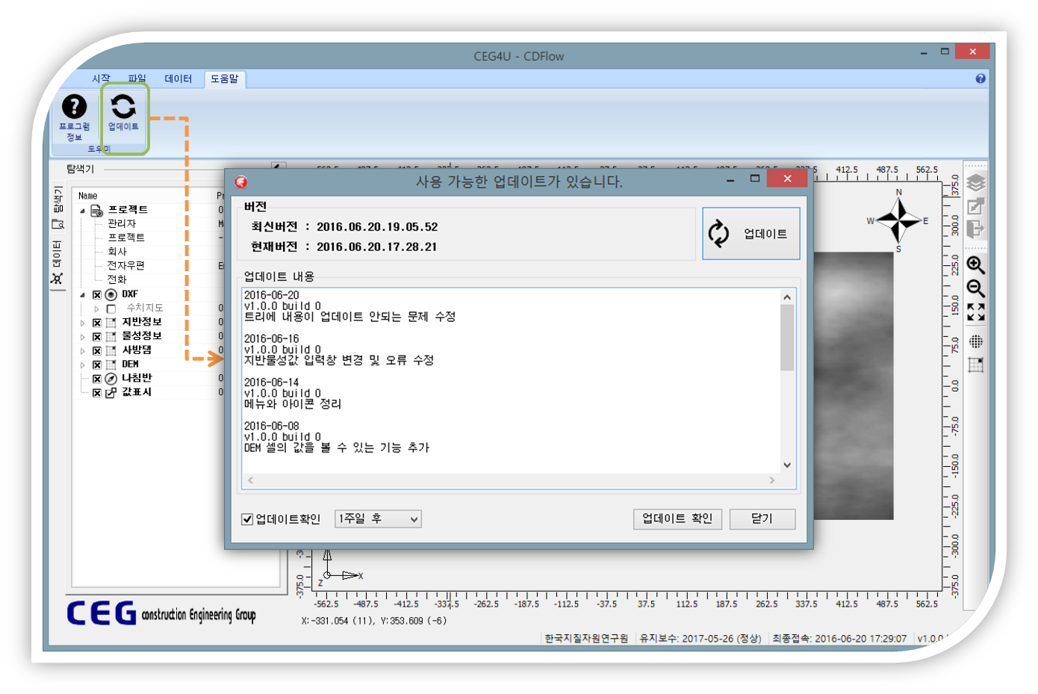The width and height of the screenshot is (1038, 694).
Task: Minimize the update dialog window
Action: point(730,179)
